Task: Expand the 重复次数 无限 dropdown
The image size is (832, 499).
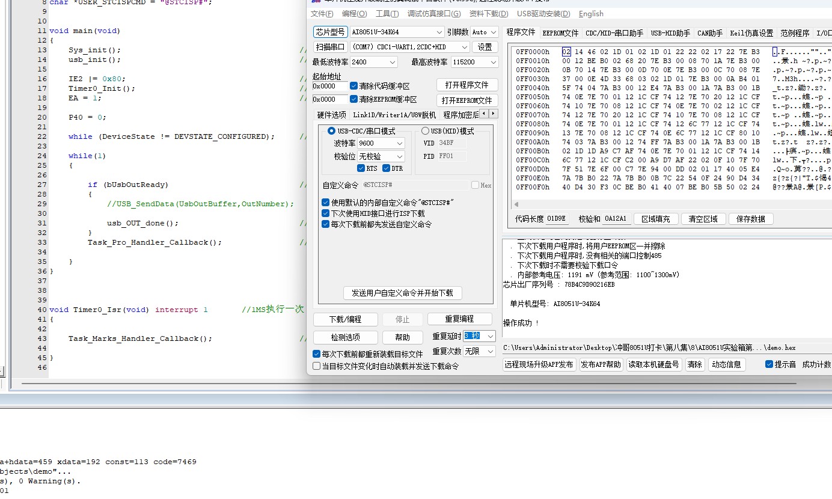Action: pyautogui.click(x=479, y=351)
